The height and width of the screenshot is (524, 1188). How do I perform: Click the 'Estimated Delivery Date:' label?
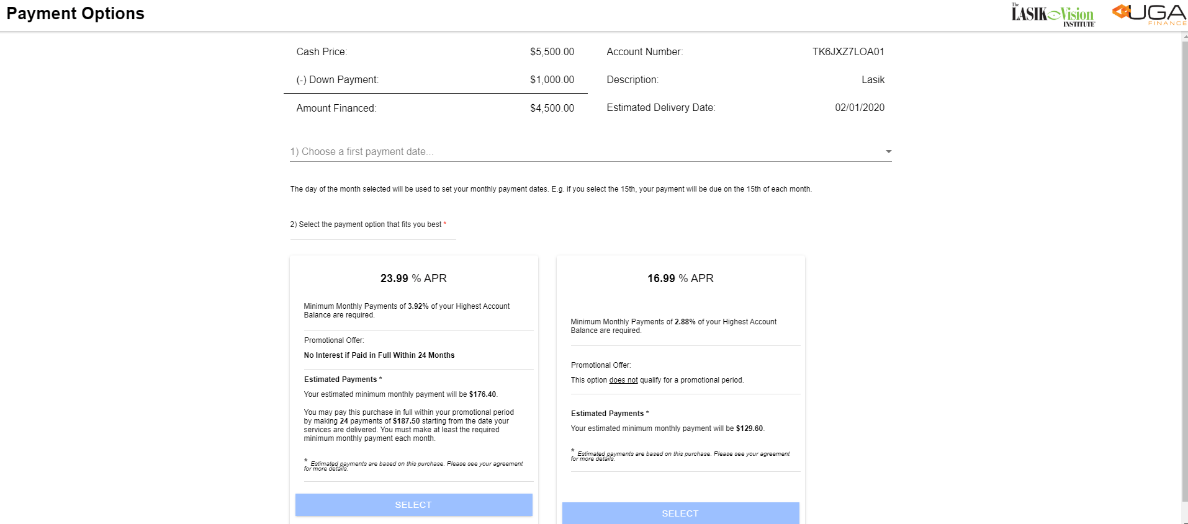[660, 108]
